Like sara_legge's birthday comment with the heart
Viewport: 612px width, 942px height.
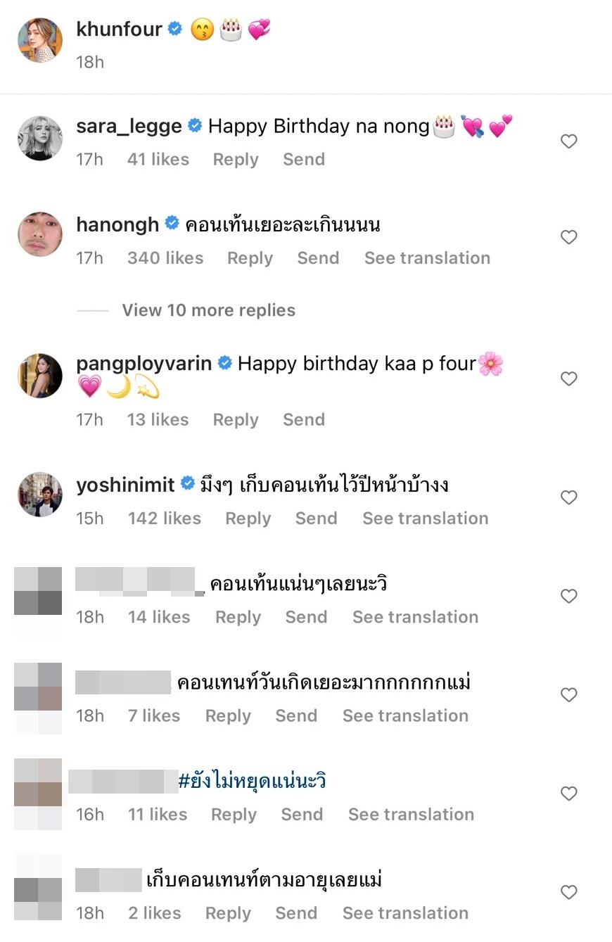coord(568,141)
